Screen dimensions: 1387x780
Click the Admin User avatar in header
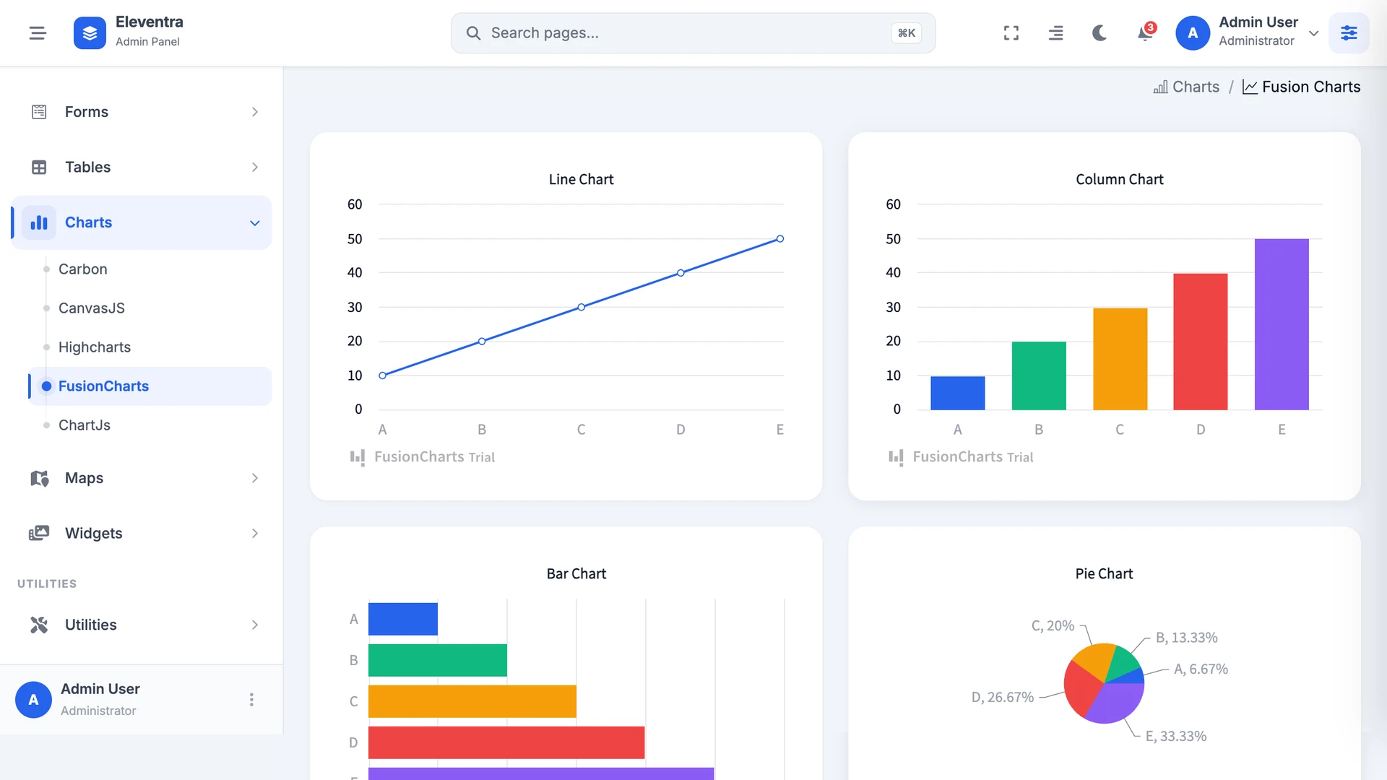pyautogui.click(x=1193, y=33)
